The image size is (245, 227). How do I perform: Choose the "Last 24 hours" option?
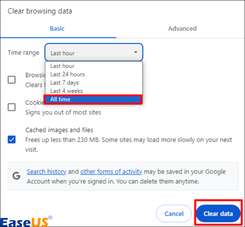pyautogui.click(x=68, y=74)
